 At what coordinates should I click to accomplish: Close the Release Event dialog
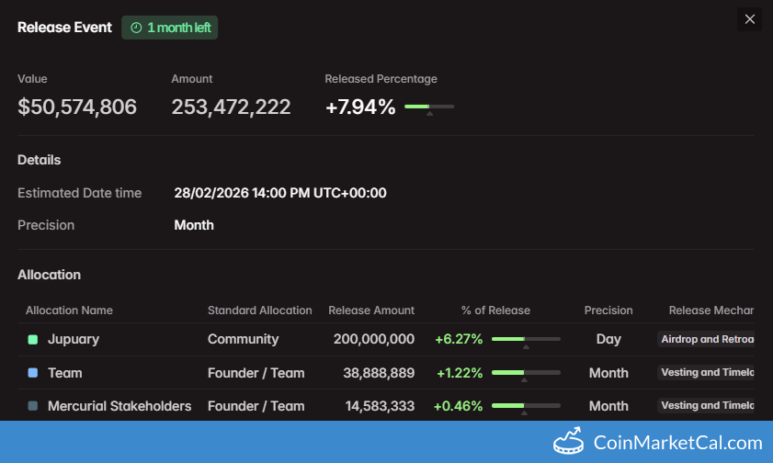click(x=749, y=19)
